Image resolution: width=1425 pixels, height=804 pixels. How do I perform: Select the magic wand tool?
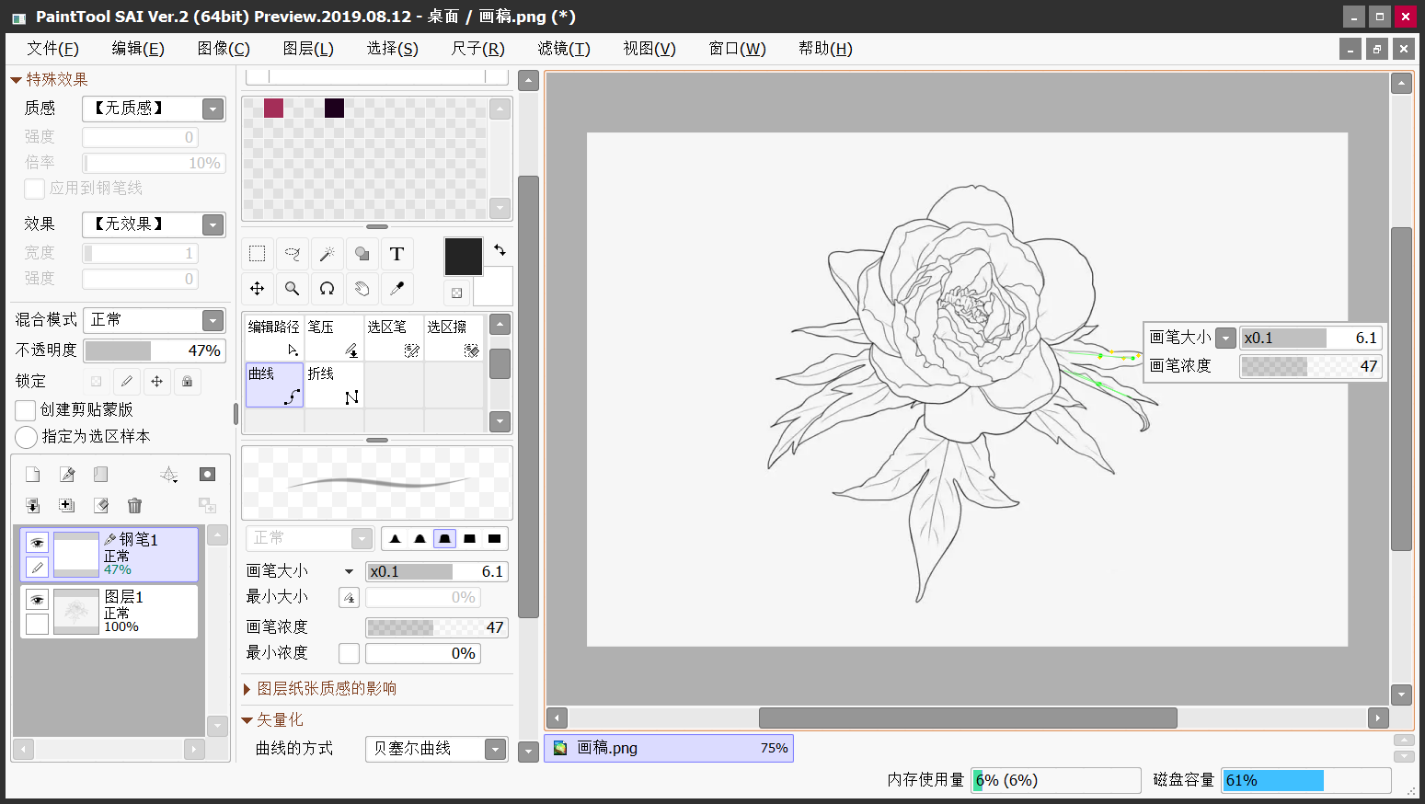pos(327,254)
